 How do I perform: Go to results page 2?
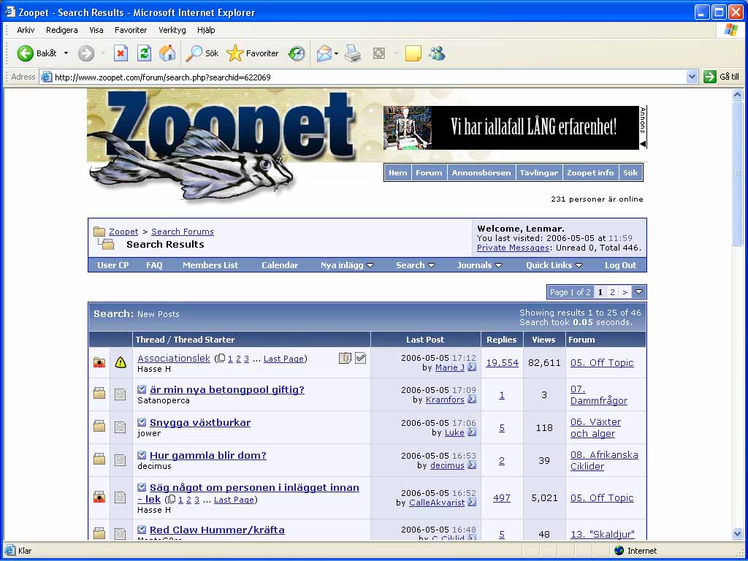click(x=613, y=292)
